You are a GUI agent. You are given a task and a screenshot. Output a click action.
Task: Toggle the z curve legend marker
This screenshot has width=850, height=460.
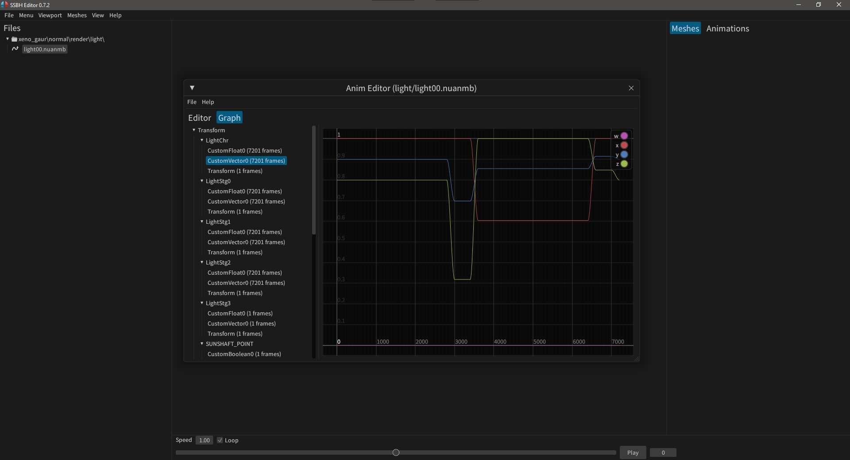click(624, 164)
